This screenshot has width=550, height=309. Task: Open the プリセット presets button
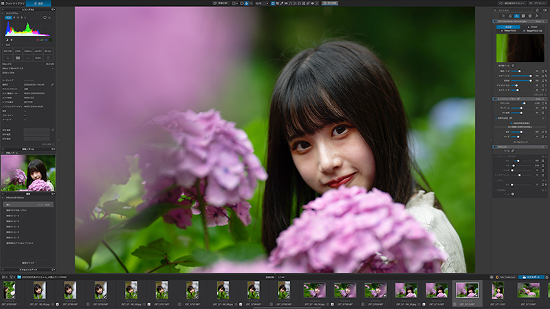538,3
